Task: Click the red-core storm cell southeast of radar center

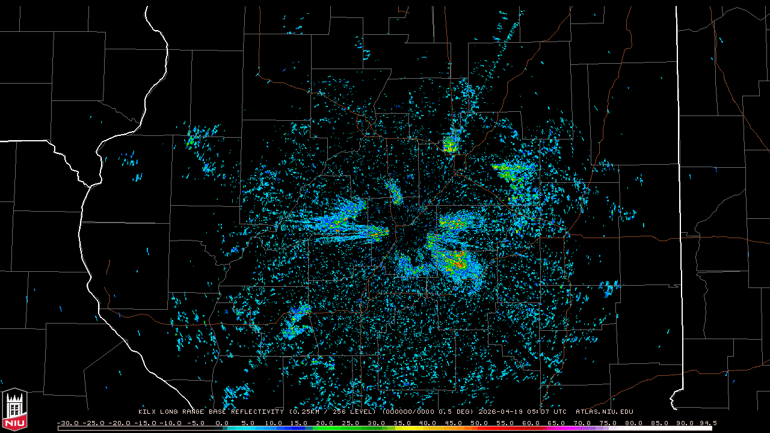Action: (x=456, y=262)
